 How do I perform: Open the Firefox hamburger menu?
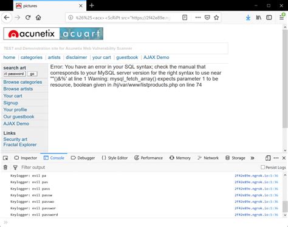point(282,17)
